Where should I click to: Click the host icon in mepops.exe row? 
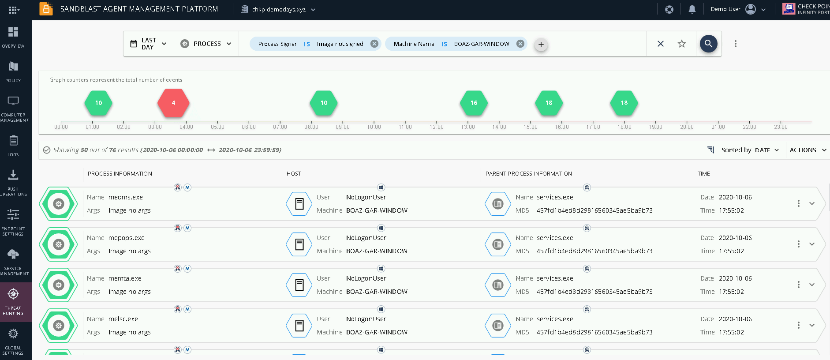tap(299, 244)
